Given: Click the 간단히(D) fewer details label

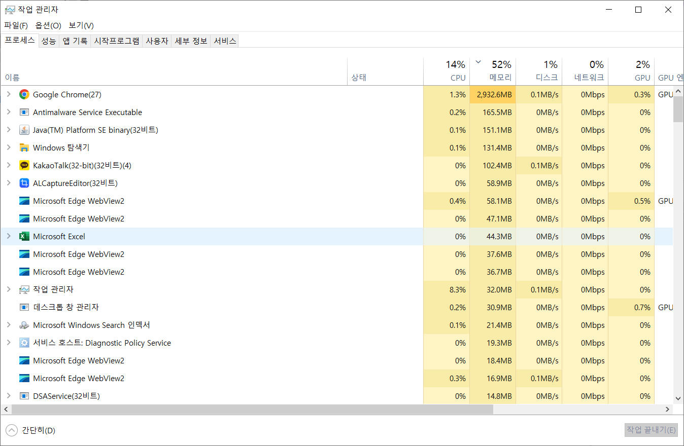Looking at the screenshot, I should point(39,430).
